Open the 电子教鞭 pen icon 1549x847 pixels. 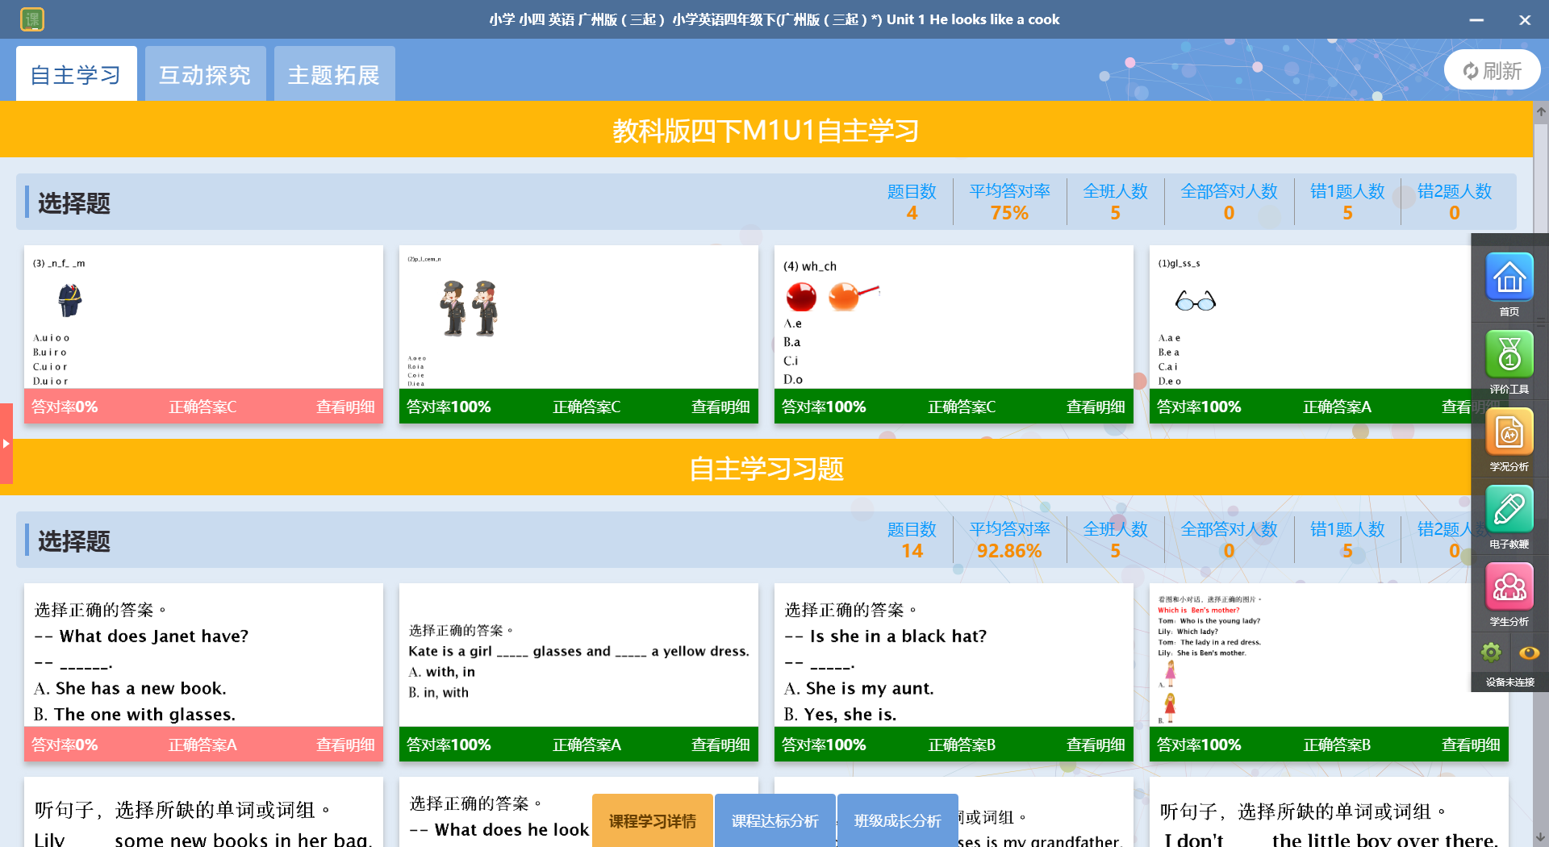(x=1509, y=511)
